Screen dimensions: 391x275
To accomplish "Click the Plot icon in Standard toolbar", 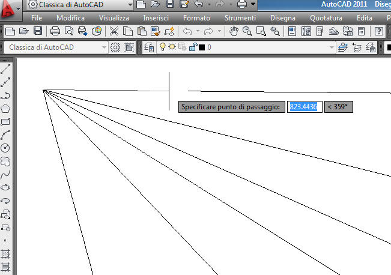I will [x=55, y=31].
